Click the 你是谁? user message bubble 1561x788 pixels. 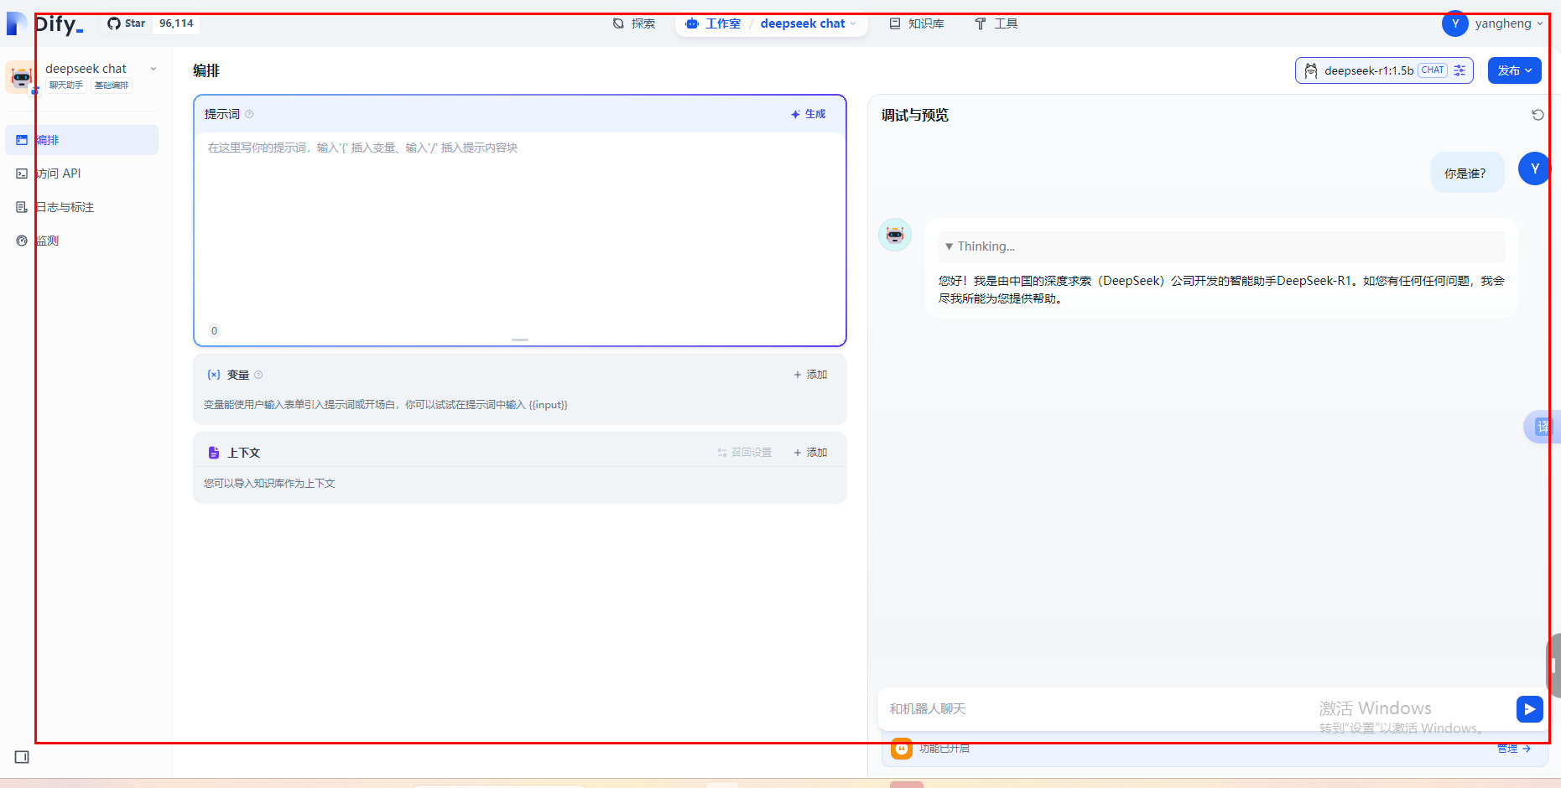[1467, 173]
